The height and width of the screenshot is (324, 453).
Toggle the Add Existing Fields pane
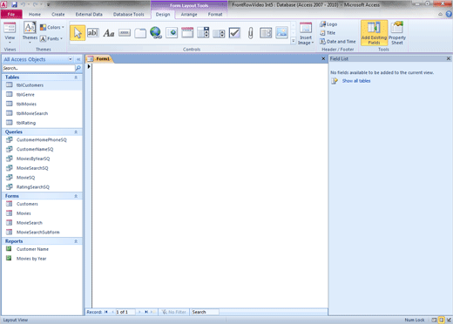coord(374,33)
